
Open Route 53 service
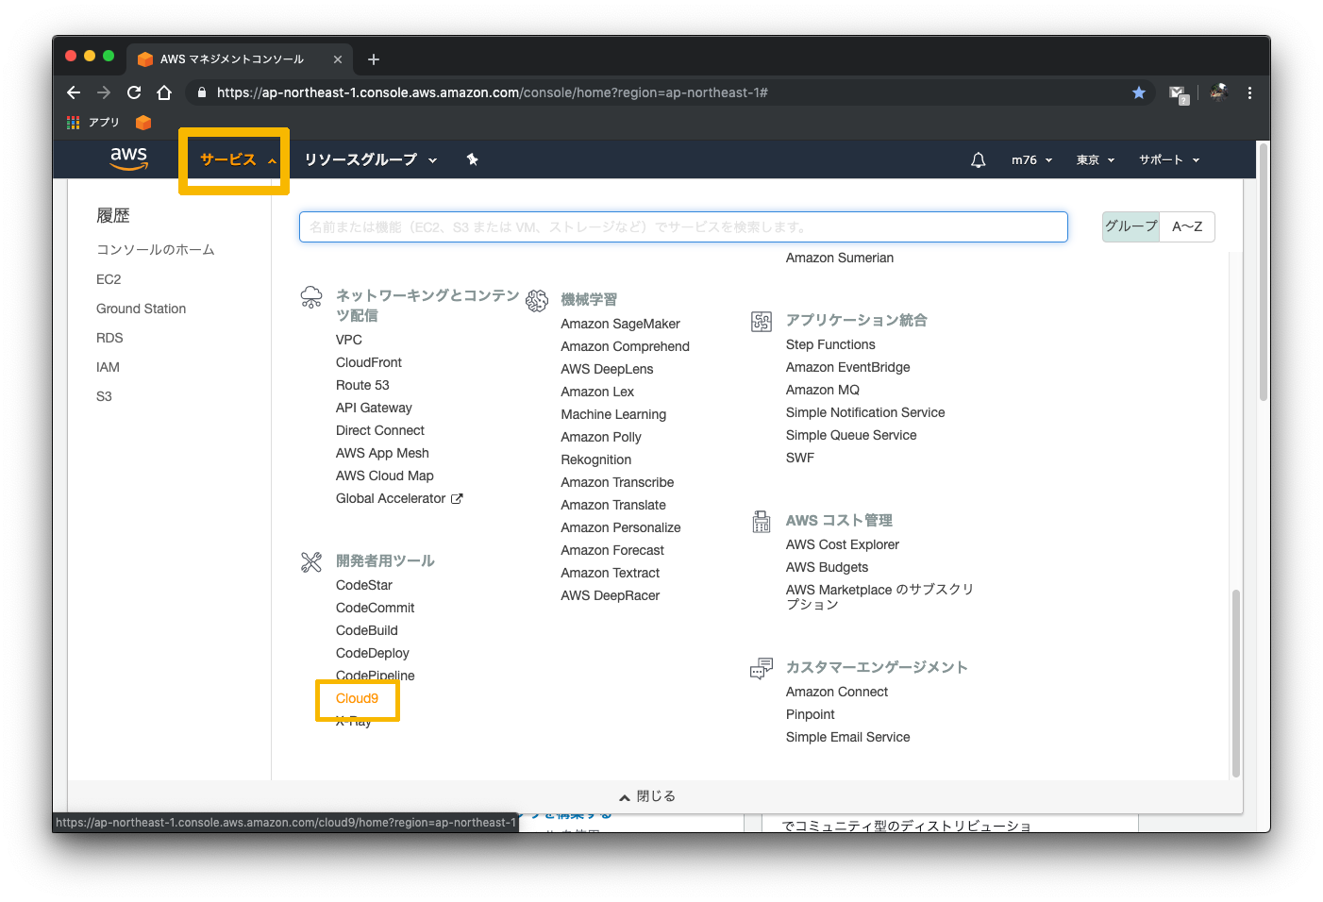point(362,385)
